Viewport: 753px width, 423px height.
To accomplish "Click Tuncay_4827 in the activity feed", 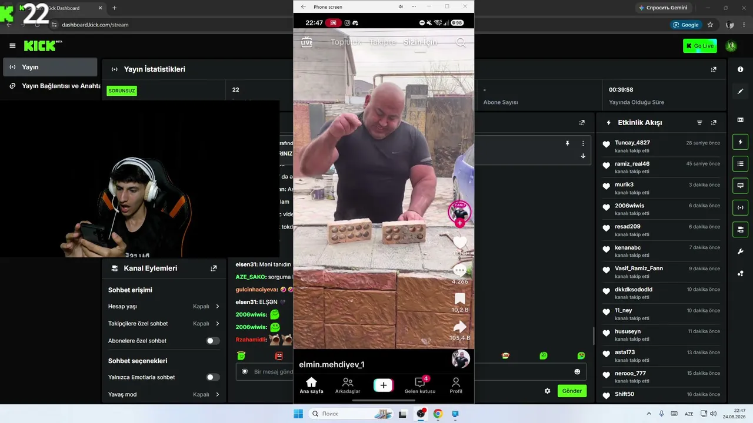I will (x=632, y=143).
